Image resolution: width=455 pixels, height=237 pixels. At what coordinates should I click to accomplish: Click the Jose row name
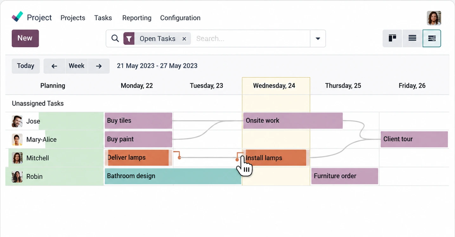coord(33,121)
